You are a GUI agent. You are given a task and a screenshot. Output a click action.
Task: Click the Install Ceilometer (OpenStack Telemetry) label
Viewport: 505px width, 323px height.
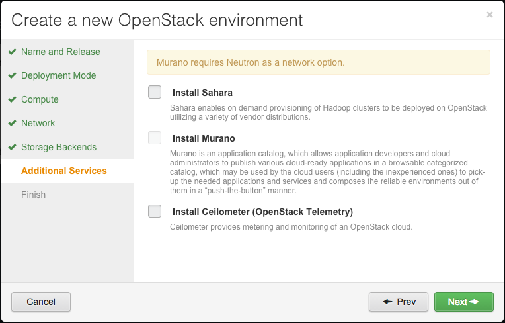263,212
